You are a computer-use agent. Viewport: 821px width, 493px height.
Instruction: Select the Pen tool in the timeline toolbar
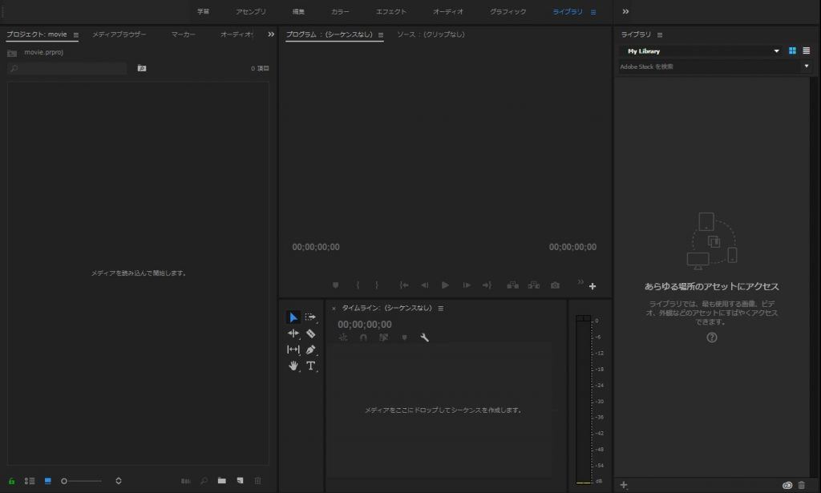click(311, 350)
